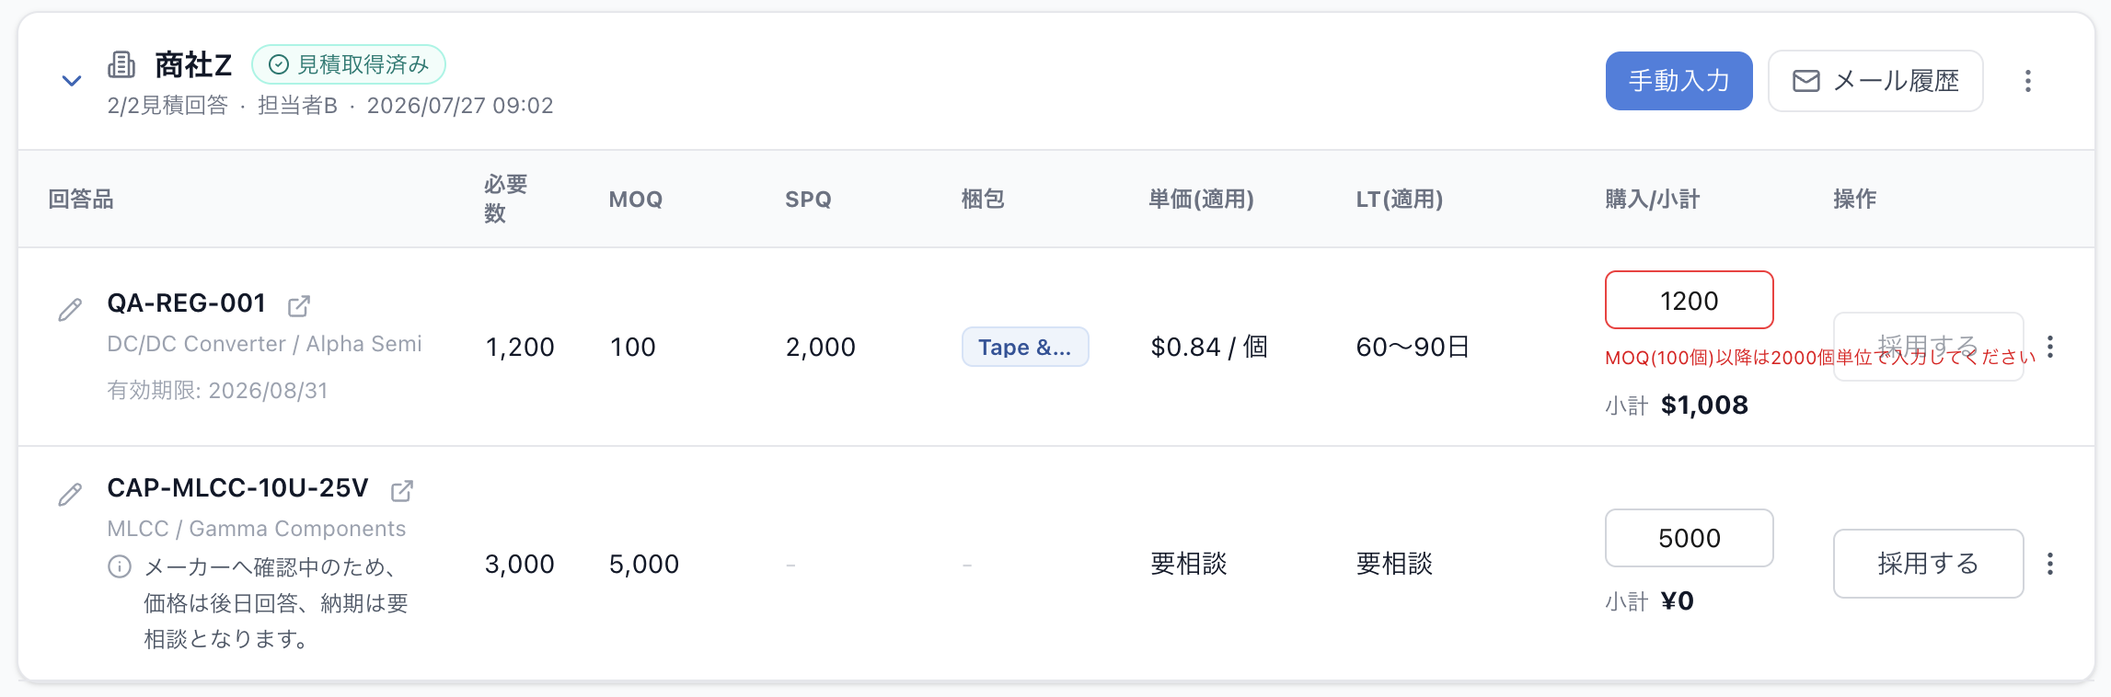The height and width of the screenshot is (697, 2111).
Task: Focus the purchase quantity field showing 5000
Action: coord(1689,538)
